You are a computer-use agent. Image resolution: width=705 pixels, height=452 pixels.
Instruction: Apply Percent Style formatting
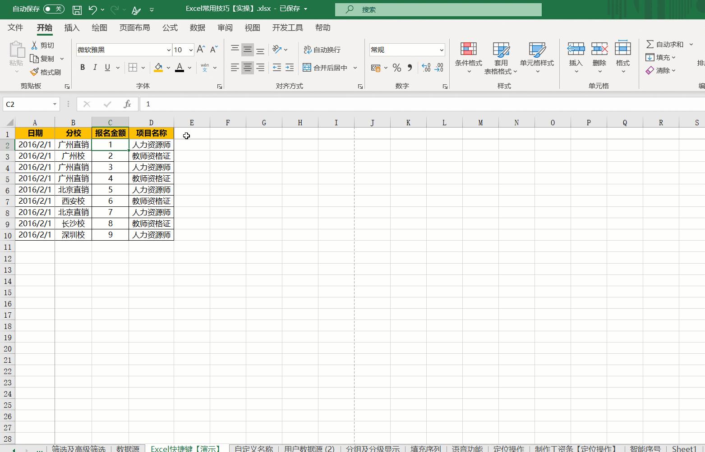[x=396, y=68]
